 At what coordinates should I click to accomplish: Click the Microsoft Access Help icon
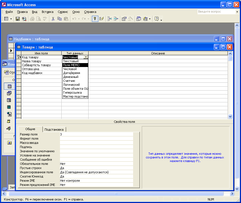[x=156, y=19]
